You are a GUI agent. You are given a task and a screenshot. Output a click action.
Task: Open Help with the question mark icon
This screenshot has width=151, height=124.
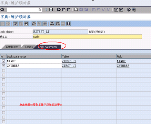(x=129, y=10)
